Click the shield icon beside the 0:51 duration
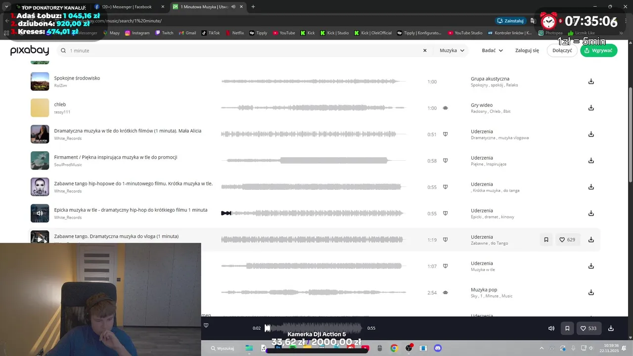 pyautogui.click(x=445, y=134)
